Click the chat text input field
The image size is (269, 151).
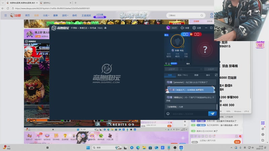(189, 114)
